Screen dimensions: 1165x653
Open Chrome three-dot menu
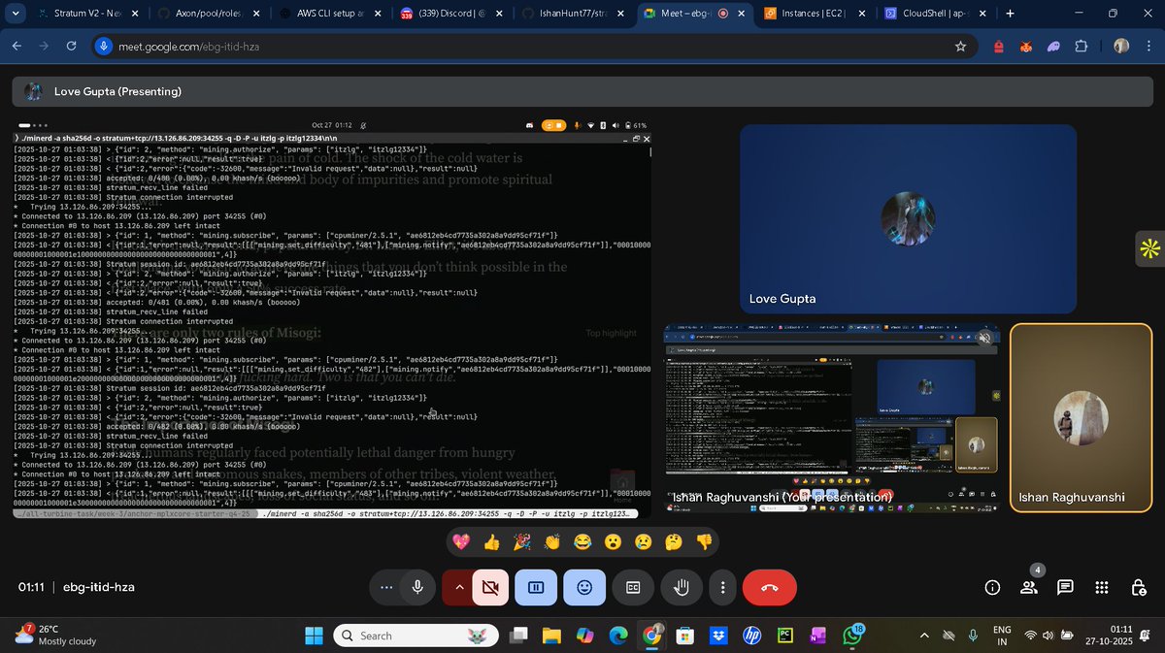[1149, 46]
